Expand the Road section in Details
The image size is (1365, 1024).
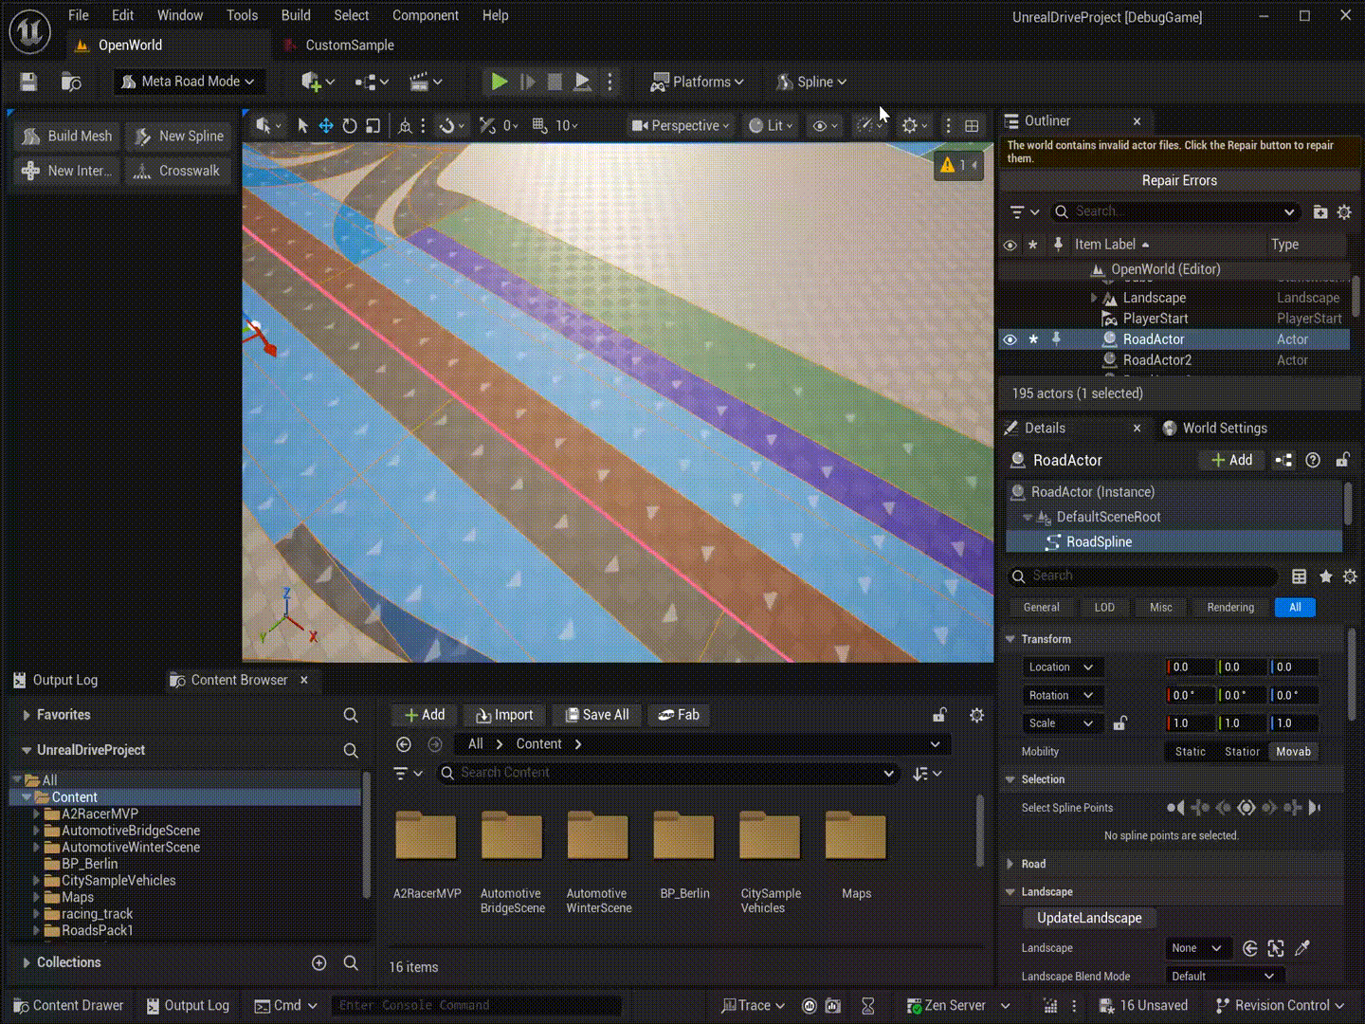pos(1010,864)
